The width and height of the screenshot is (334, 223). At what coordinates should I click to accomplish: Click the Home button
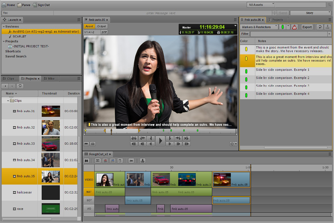pyautogui.click(x=9, y=5)
